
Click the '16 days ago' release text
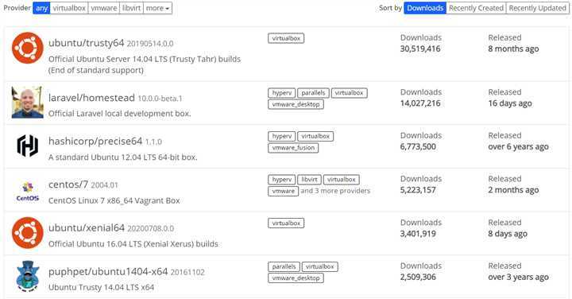510,103
